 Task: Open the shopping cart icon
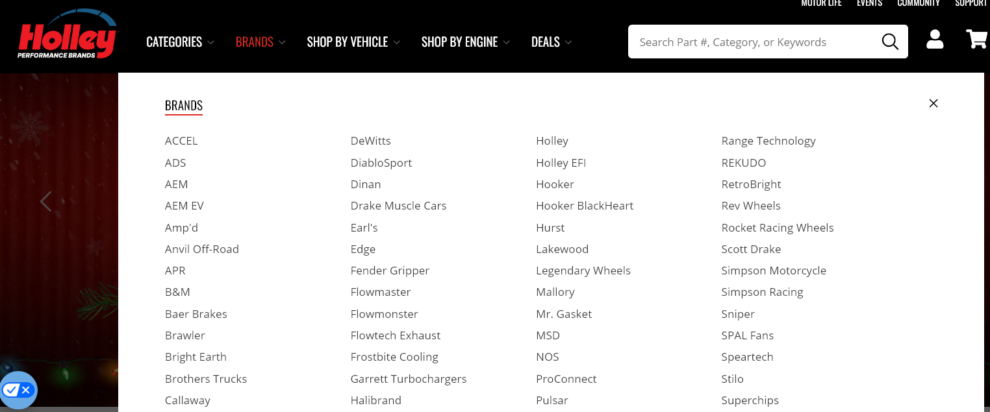(x=976, y=40)
